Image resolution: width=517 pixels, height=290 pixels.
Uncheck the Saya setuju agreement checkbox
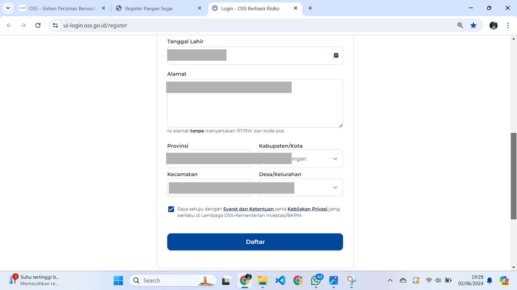171,209
